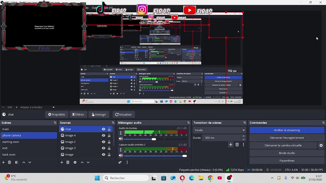This screenshot has height=183, width=326.
Task: Select the 'starting soon' scene
Action: [29, 142]
